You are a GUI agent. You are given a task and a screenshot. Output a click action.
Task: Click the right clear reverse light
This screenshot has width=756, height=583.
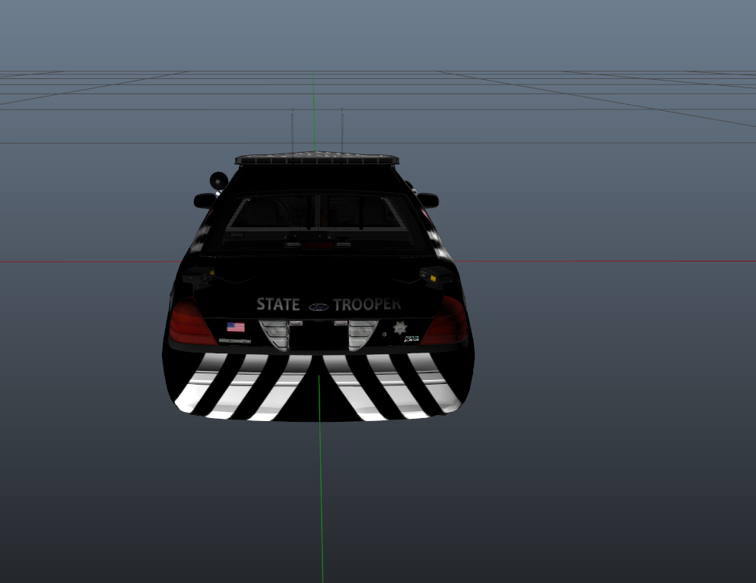[362, 334]
